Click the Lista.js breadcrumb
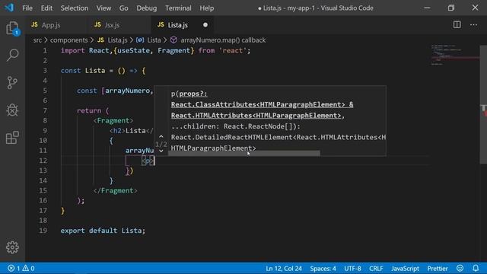 coord(113,40)
